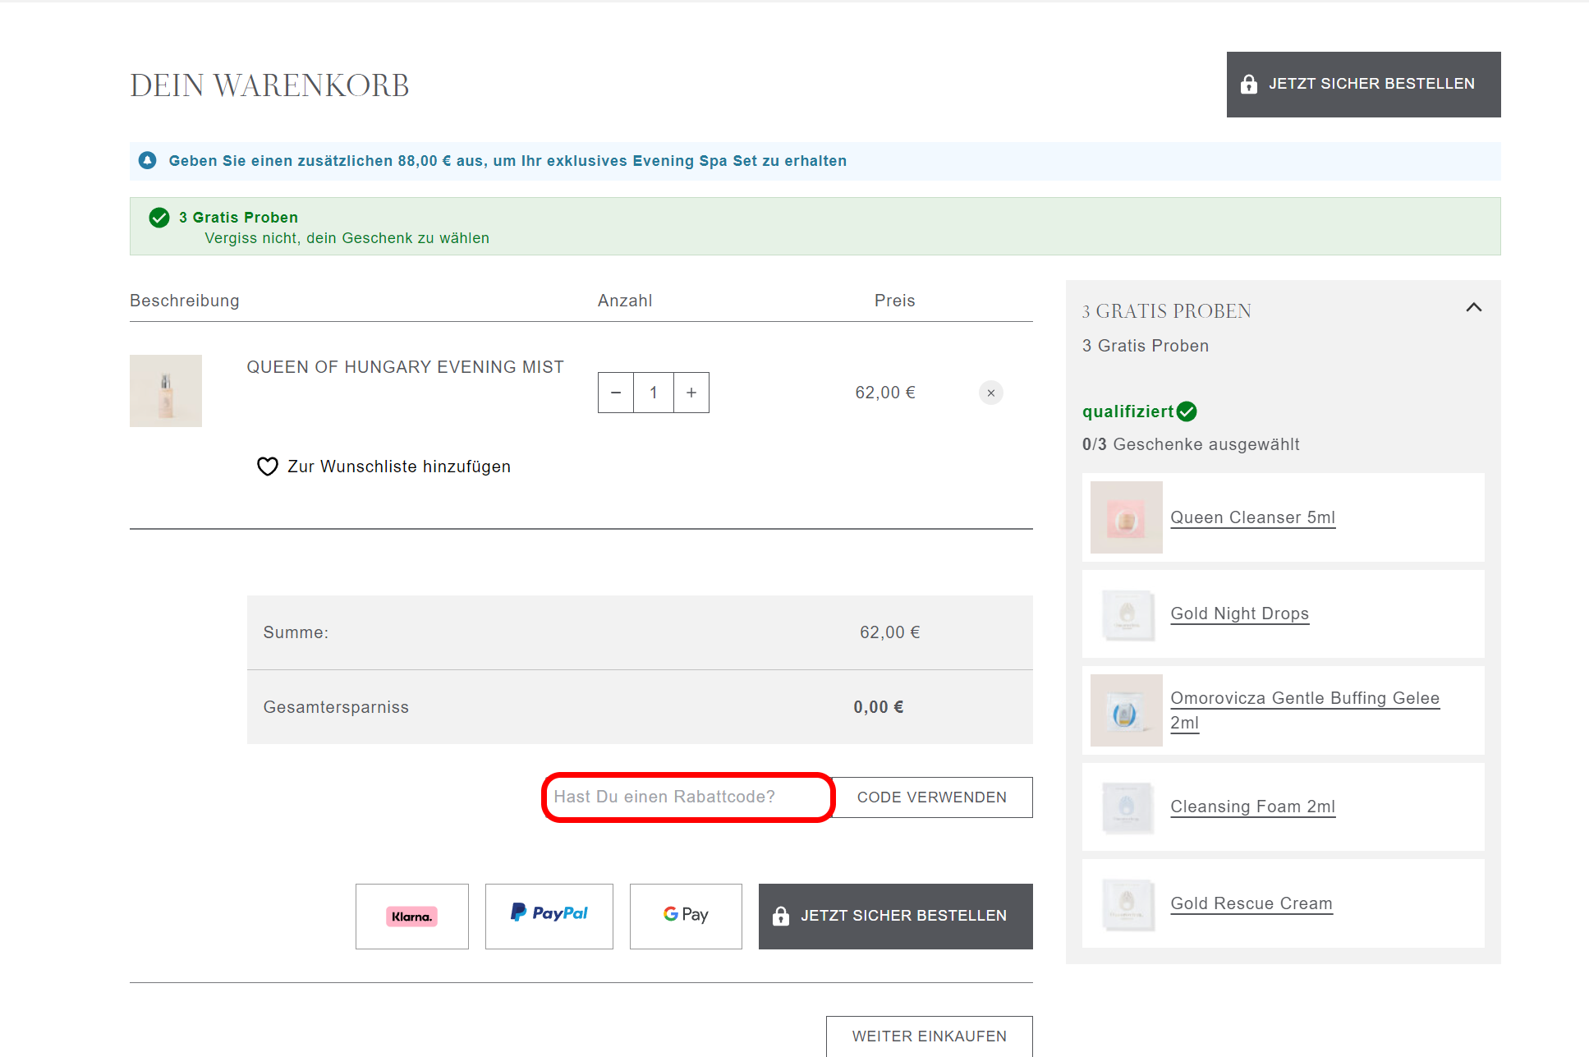1589x1057 pixels.
Task: Pay with the Klarna button
Action: [x=412, y=917]
